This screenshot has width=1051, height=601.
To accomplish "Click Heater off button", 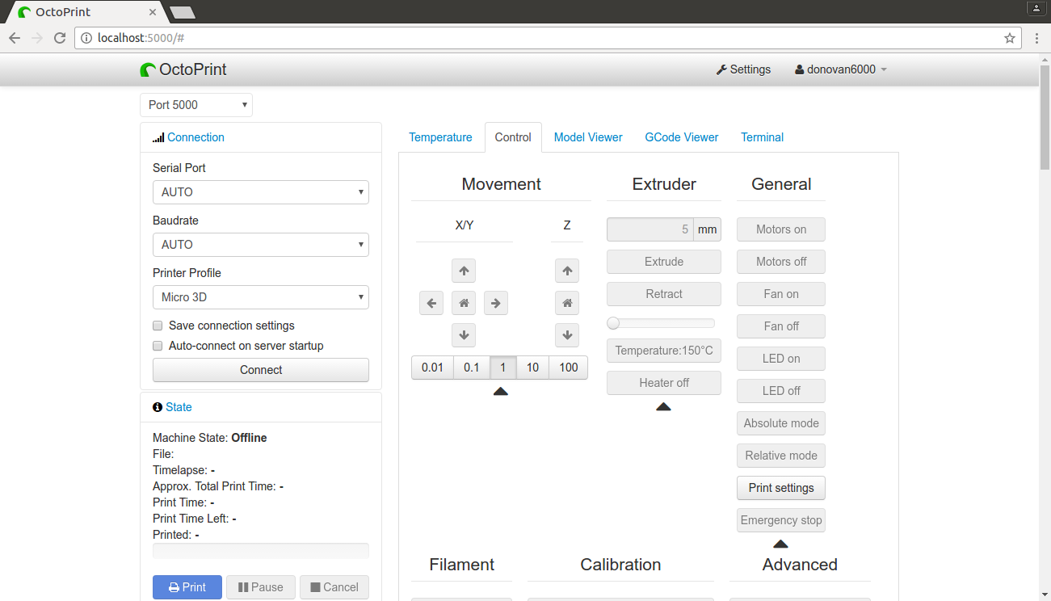I will pyautogui.click(x=664, y=383).
